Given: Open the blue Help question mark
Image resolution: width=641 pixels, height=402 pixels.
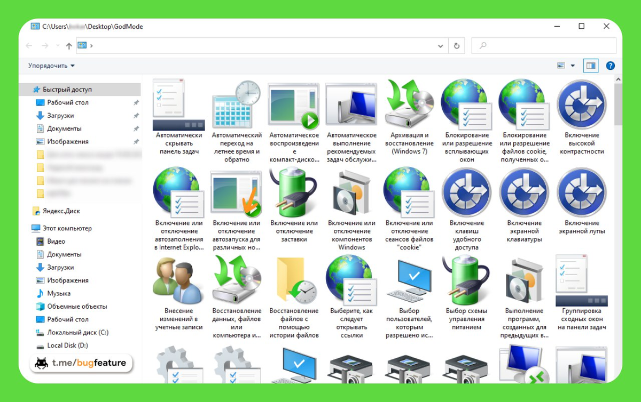Looking at the screenshot, I should (611, 66).
